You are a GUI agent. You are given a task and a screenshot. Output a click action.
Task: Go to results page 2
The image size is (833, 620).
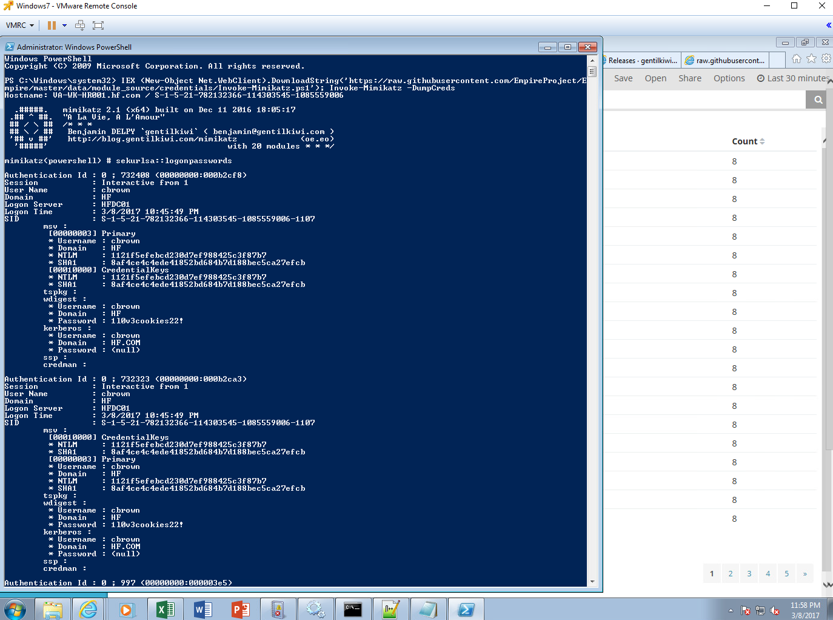click(x=731, y=573)
